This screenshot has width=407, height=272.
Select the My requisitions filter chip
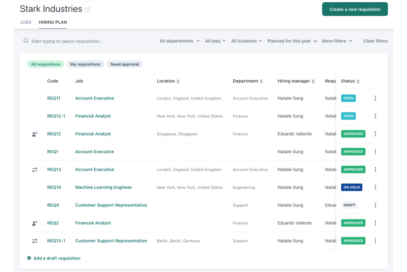click(85, 64)
